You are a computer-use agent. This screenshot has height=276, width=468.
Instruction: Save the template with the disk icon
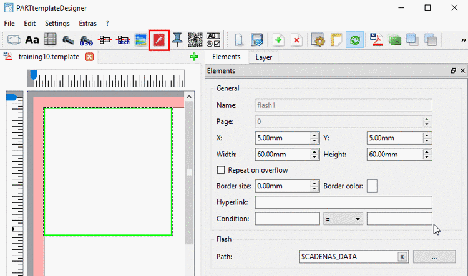[x=256, y=40]
